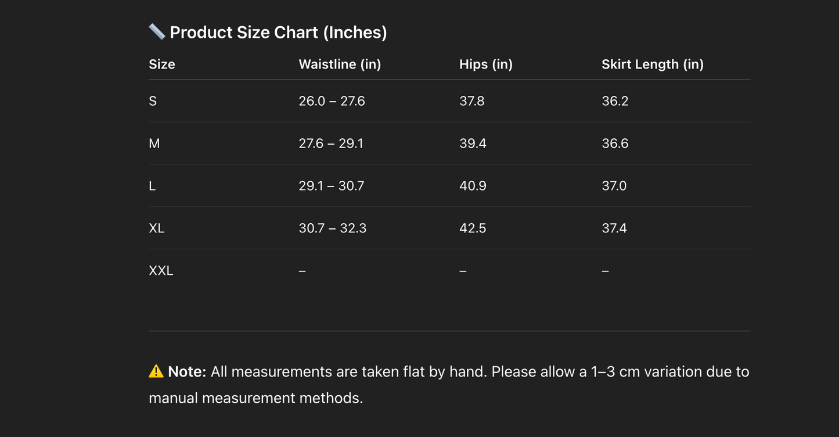Click the XL size row label
This screenshot has height=437, width=839.
click(x=157, y=228)
